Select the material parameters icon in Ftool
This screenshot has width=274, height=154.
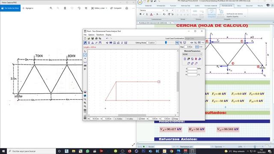[85, 43]
